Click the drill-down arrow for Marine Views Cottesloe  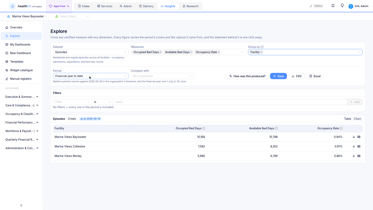(x=354, y=146)
